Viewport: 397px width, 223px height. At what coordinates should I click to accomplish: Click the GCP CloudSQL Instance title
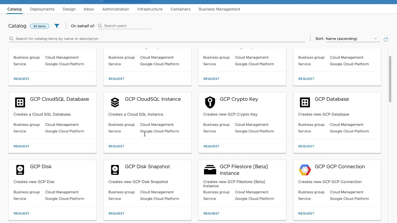[153, 99]
